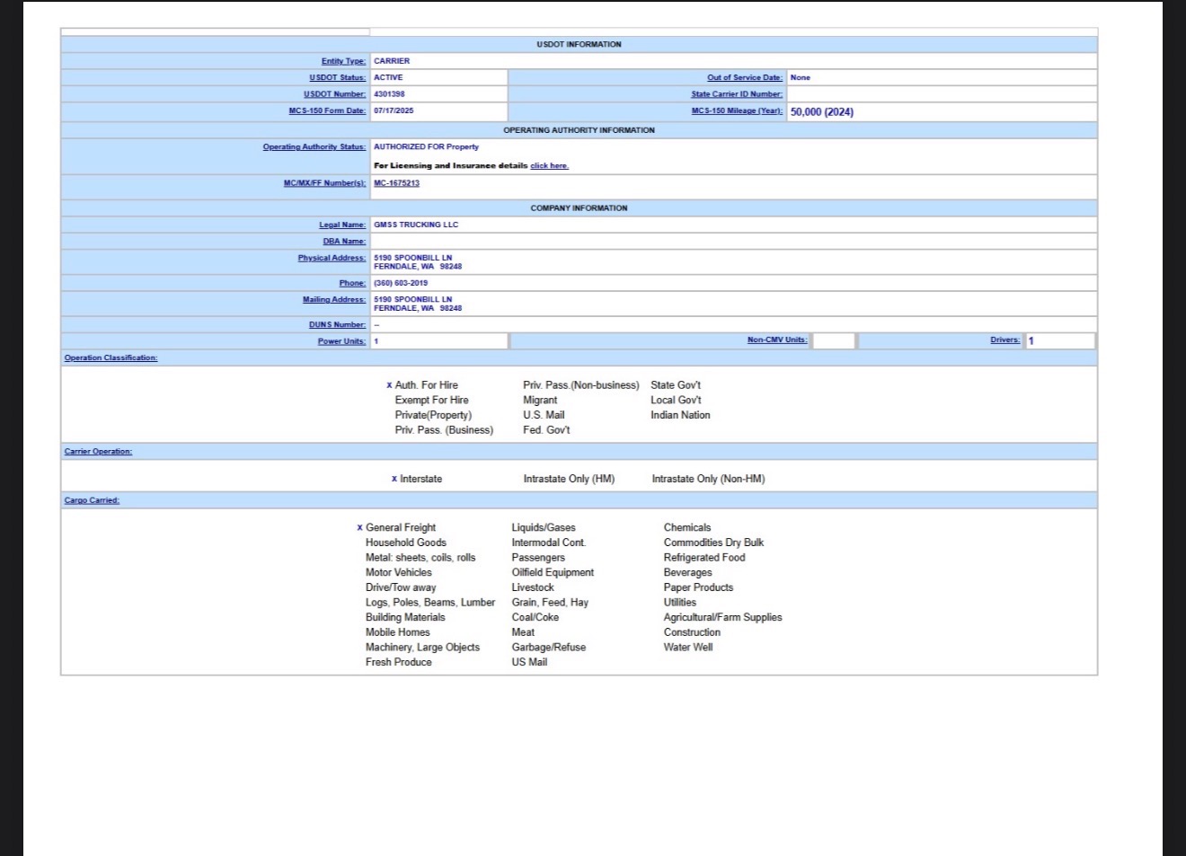Screen dimensions: 1186x856
Task: Click the x mark beside General Freight
Action: [359, 528]
